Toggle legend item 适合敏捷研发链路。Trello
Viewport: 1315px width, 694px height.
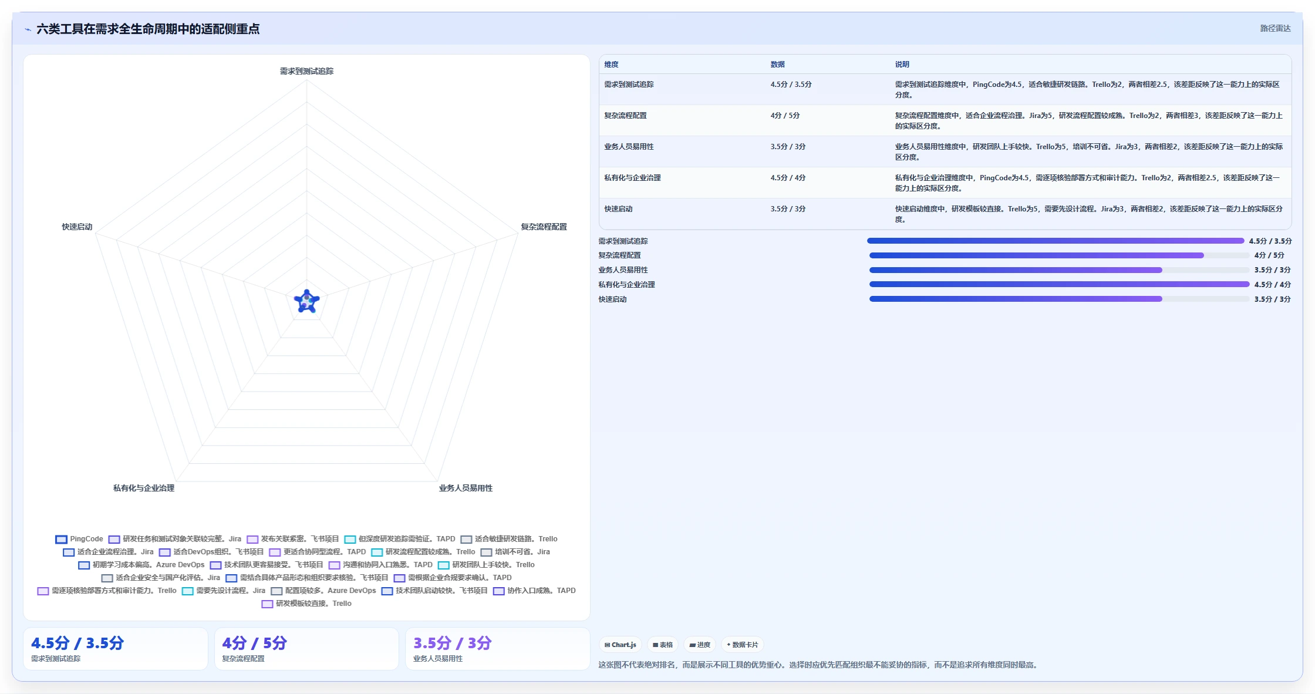point(509,539)
